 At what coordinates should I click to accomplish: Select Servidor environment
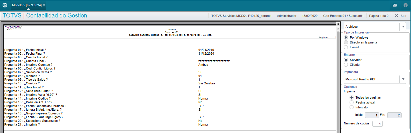(x=346, y=60)
